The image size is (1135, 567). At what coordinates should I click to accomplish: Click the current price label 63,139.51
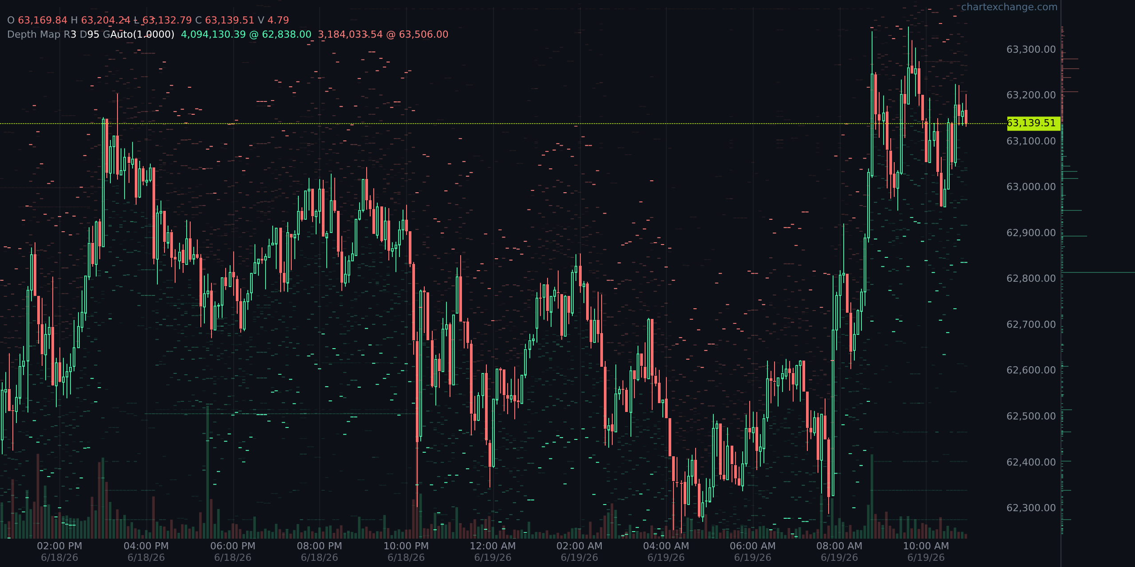1033,123
